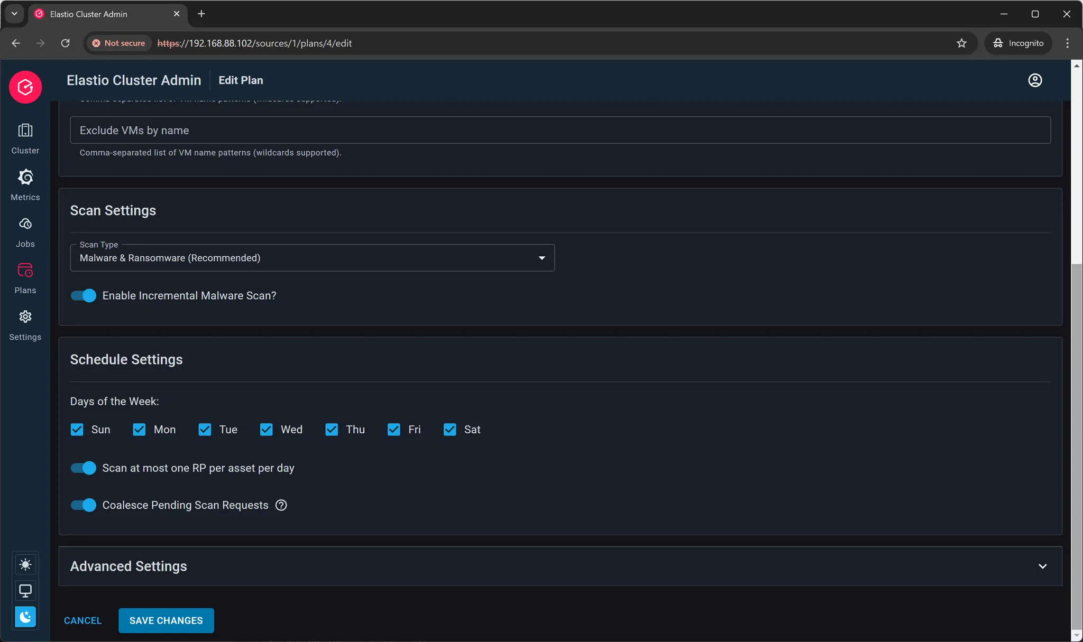Uncheck the Fri checkbox
Viewport: 1083px width, 642px height.
click(394, 430)
